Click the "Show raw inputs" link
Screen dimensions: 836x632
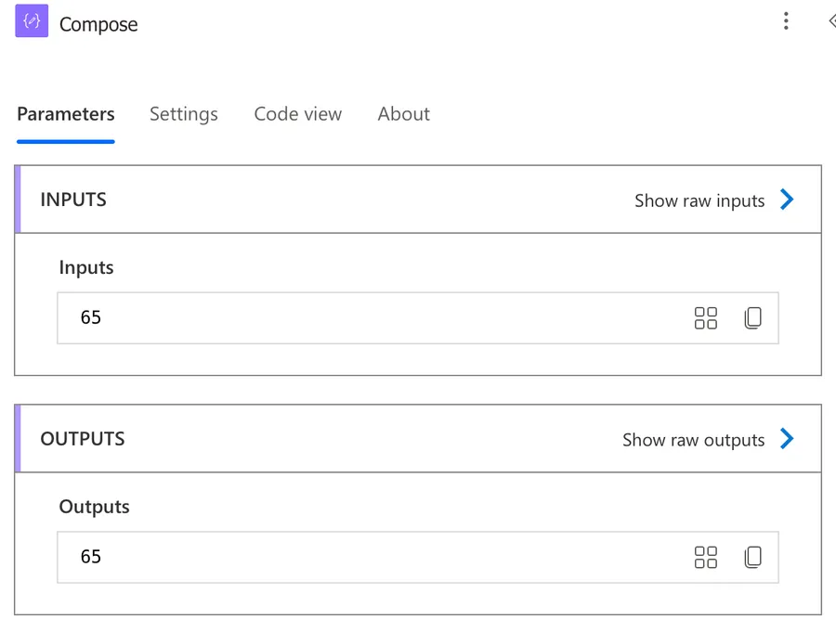(x=699, y=200)
